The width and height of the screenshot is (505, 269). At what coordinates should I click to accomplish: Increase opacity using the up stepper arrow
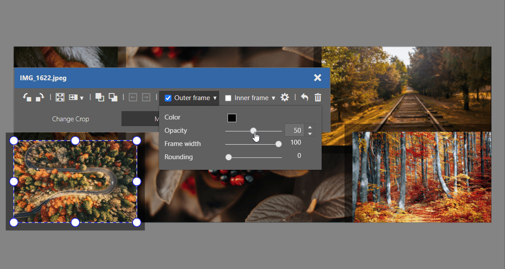(309, 127)
